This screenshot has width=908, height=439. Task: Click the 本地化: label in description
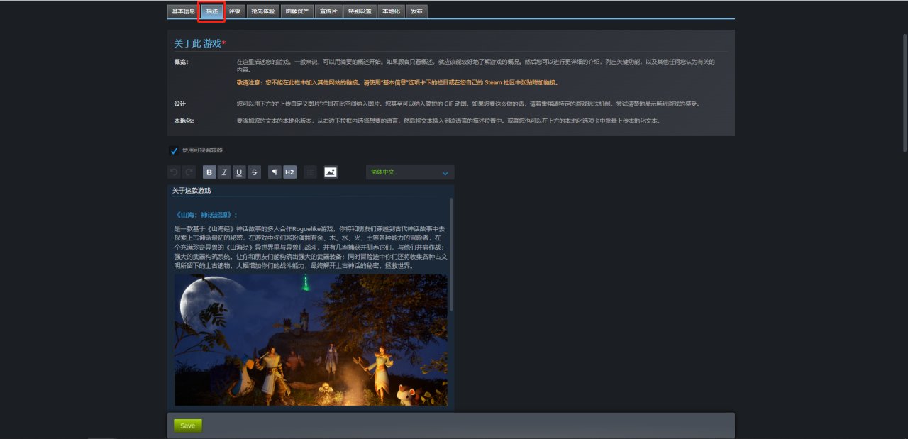(184, 121)
